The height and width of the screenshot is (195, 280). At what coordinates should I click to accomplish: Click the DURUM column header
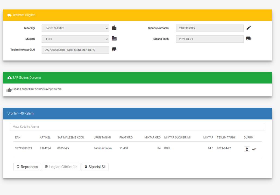coord(248,137)
